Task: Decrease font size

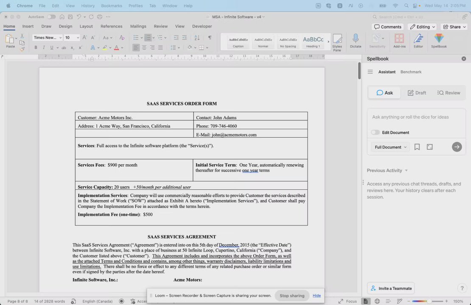Action: point(93,37)
